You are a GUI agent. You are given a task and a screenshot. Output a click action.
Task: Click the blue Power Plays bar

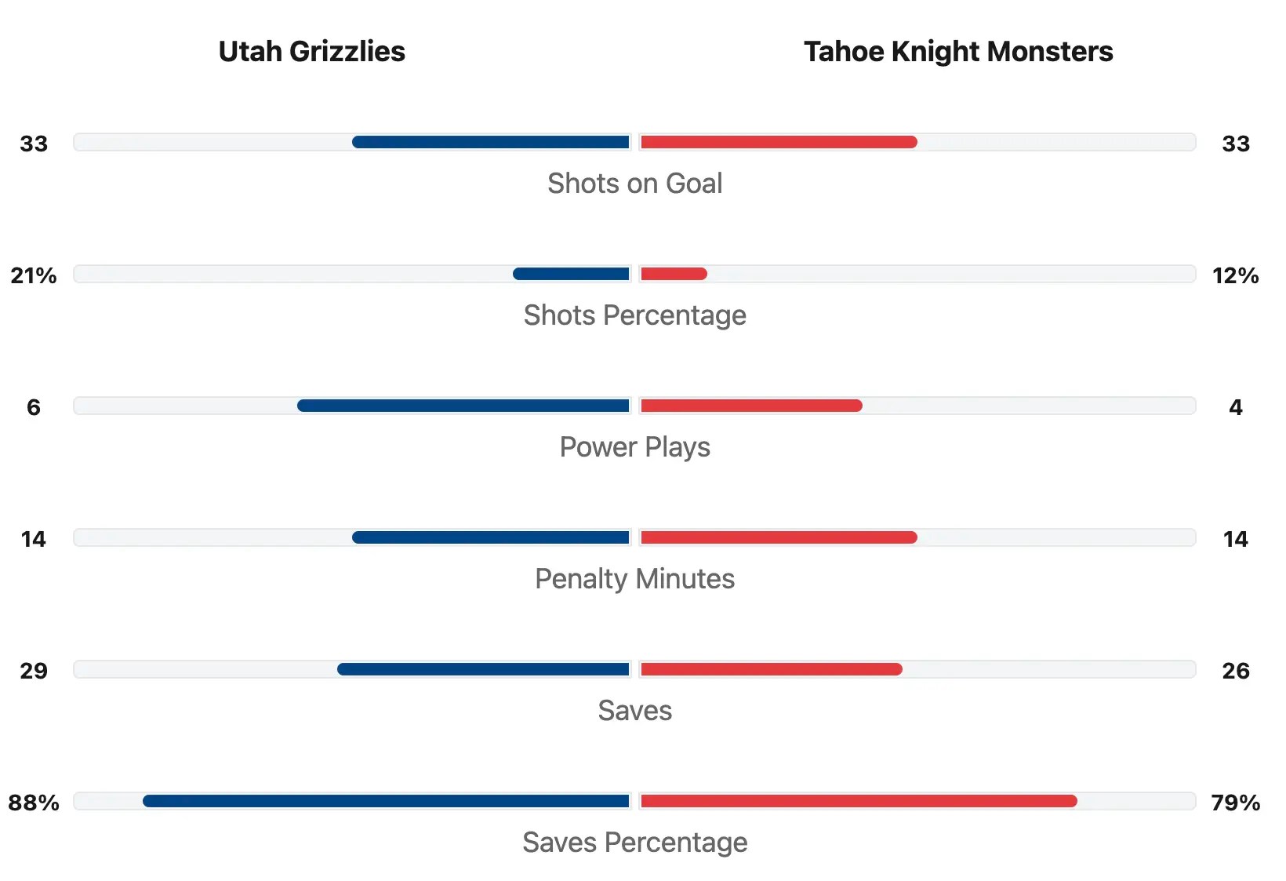(x=463, y=406)
